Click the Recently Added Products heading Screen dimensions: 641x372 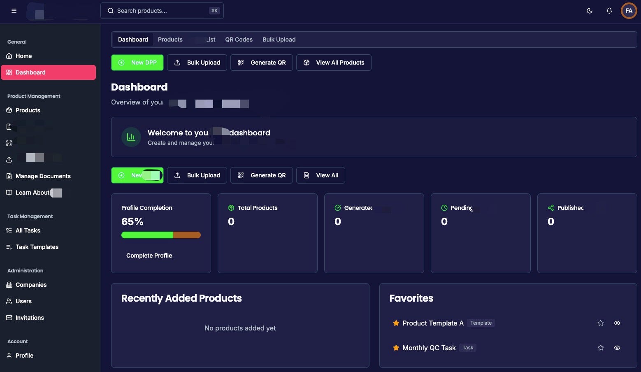[181, 298]
